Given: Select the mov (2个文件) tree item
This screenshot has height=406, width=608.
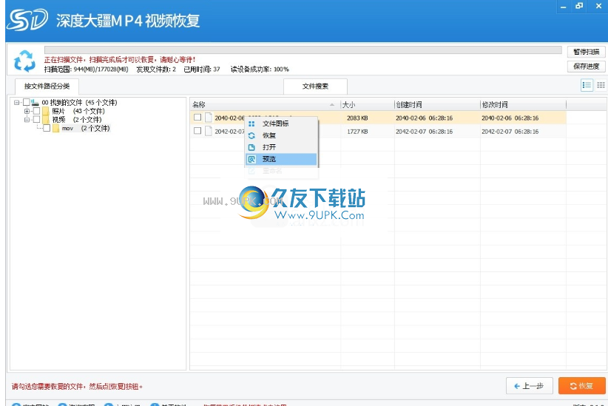Looking at the screenshot, I should point(86,129).
